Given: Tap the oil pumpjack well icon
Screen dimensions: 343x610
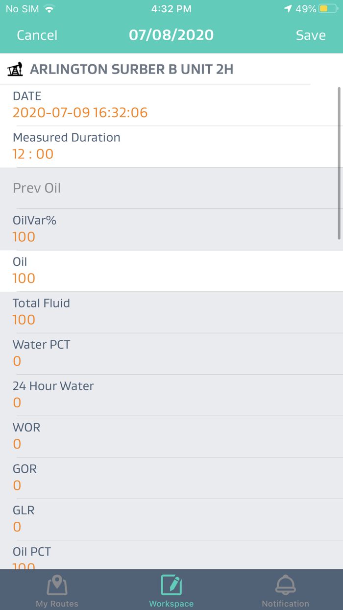Looking at the screenshot, I should pos(16,70).
